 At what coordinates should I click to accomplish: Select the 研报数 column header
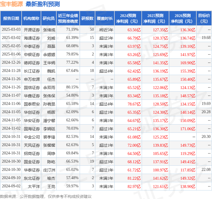[x=87, y=18]
